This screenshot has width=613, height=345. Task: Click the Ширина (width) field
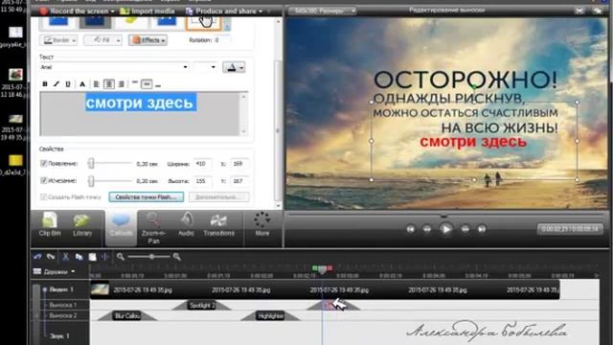[202, 164]
